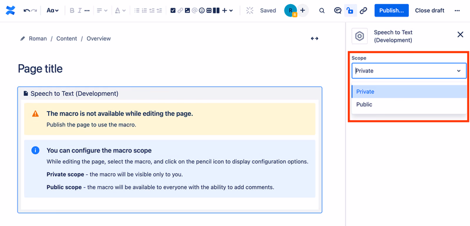Toggle page width with arrows icon

tap(314, 38)
